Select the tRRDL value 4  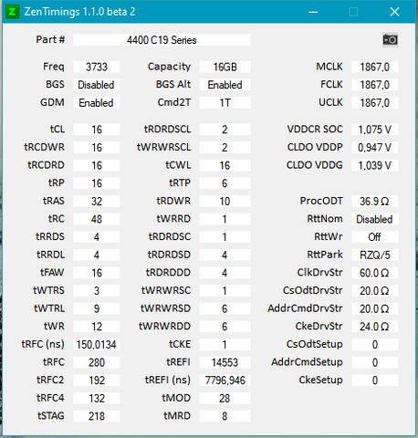pyautogui.click(x=97, y=255)
